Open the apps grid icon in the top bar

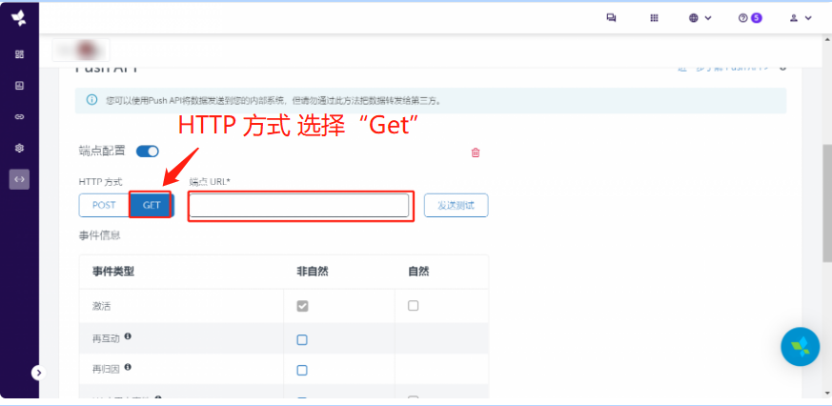pos(654,18)
